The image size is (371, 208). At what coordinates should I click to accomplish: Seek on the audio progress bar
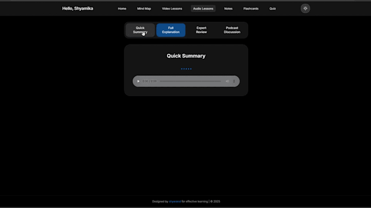pyautogui.click(x=190, y=81)
